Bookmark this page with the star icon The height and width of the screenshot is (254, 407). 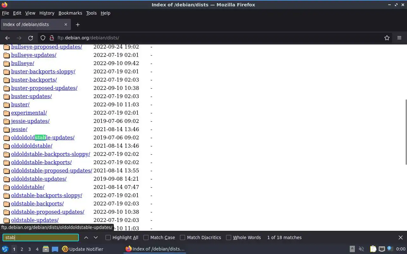[387, 38]
